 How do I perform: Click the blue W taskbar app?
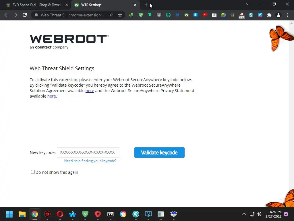[x=73, y=214]
